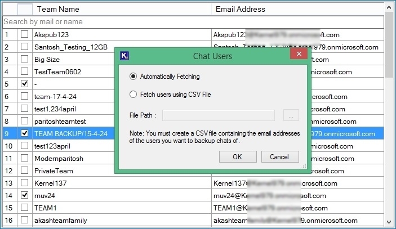The height and width of the screenshot is (229, 396).
Task: Select the muv24 team name cell
Action: point(122,195)
